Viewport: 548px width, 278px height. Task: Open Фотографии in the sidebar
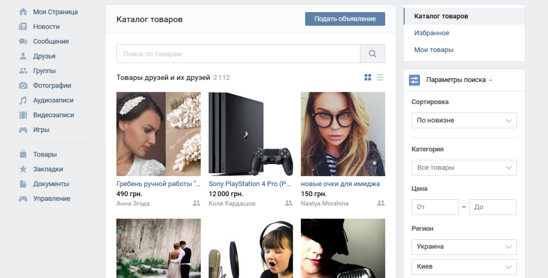[x=52, y=86]
